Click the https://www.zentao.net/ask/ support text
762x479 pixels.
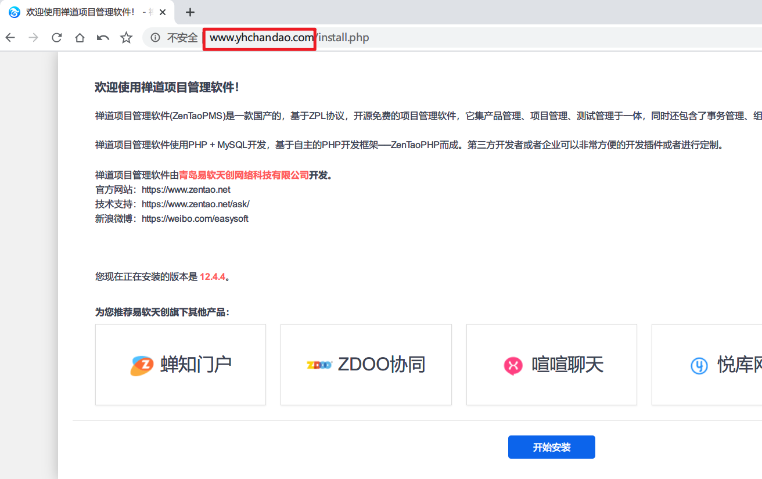click(x=196, y=204)
